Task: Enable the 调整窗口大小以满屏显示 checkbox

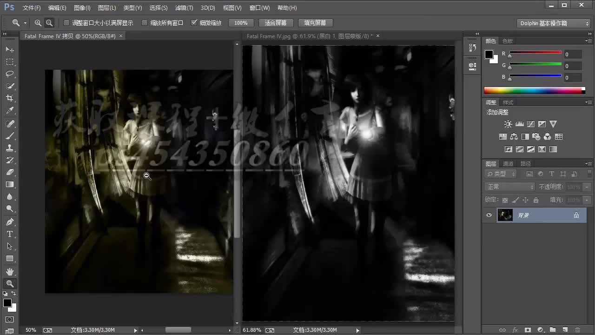Action: 66,22
